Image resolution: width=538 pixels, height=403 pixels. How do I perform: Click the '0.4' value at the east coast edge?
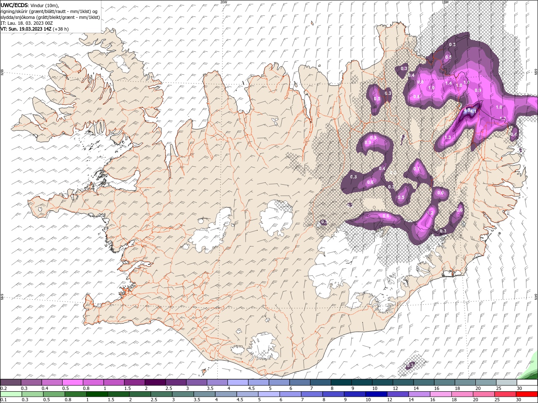pos(514,134)
